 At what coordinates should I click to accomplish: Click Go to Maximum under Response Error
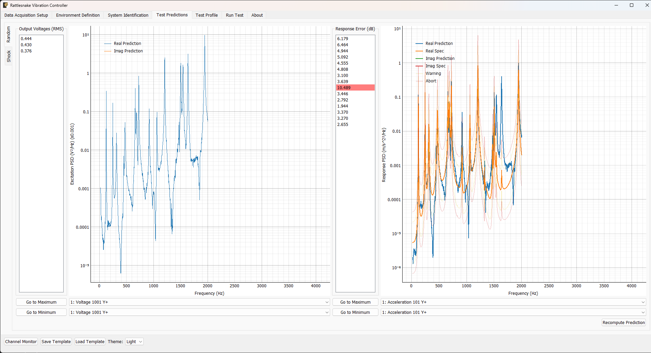[x=355, y=302]
